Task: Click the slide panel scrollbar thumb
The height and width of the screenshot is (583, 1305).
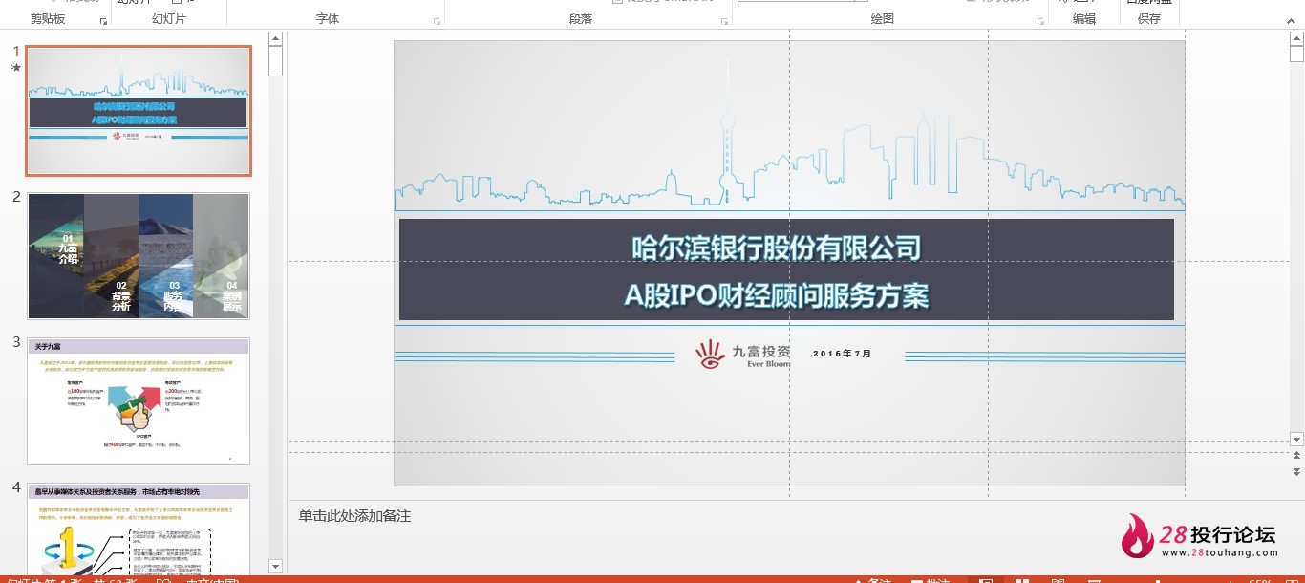Action: coord(275,61)
